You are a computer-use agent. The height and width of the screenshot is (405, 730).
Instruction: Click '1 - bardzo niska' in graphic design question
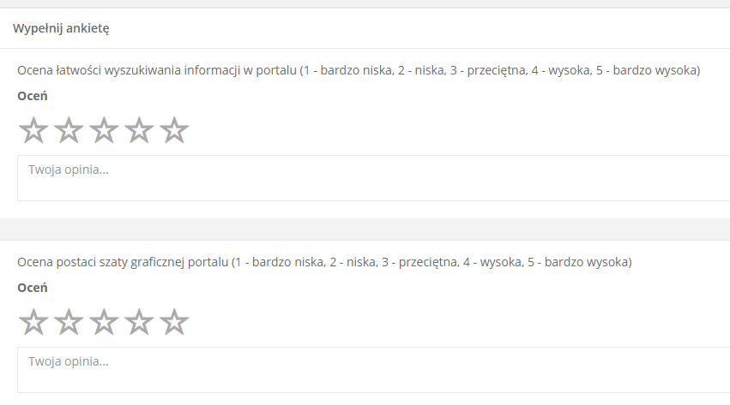(x=281, y=262)
